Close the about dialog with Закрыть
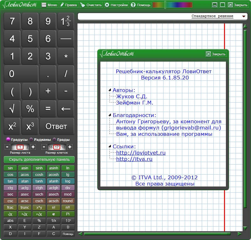The image size is (251, 240). [x=216, y=54]
